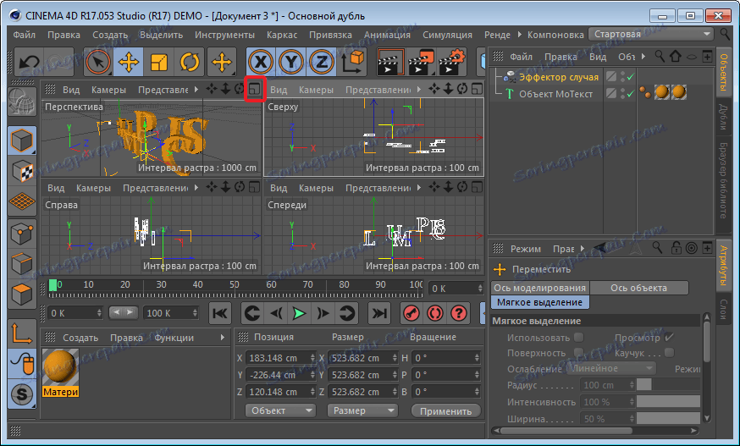Maximize Perspective viewport toggle icon
This screenshot has height=446, width=740.
tap(254, 89)
